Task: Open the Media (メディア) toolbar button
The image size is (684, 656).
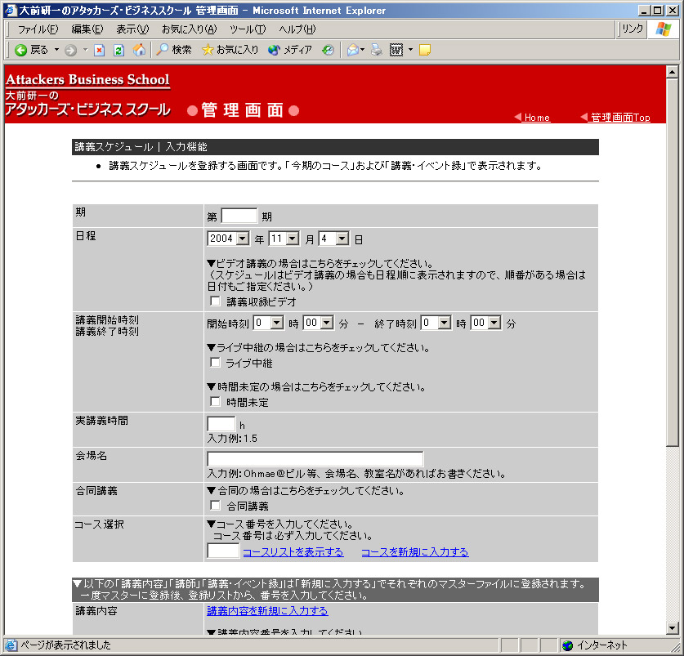Action: pos(290,50)
